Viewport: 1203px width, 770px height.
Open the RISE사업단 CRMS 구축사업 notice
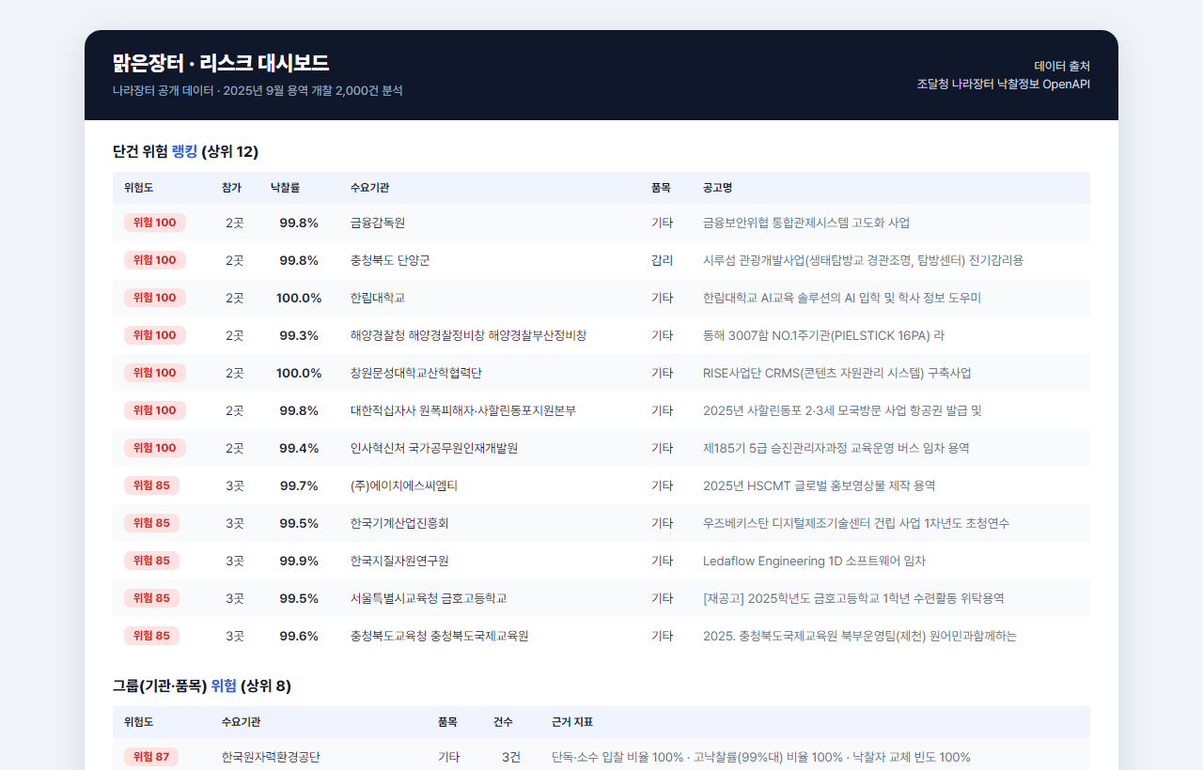(837, 373)
